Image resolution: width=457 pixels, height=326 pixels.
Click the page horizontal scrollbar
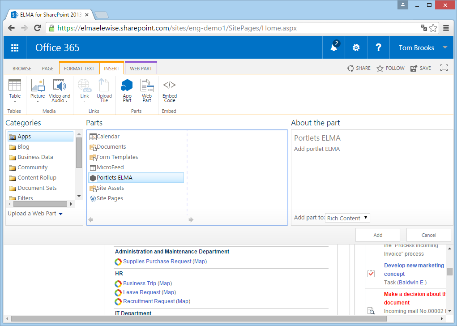(199, 319)
